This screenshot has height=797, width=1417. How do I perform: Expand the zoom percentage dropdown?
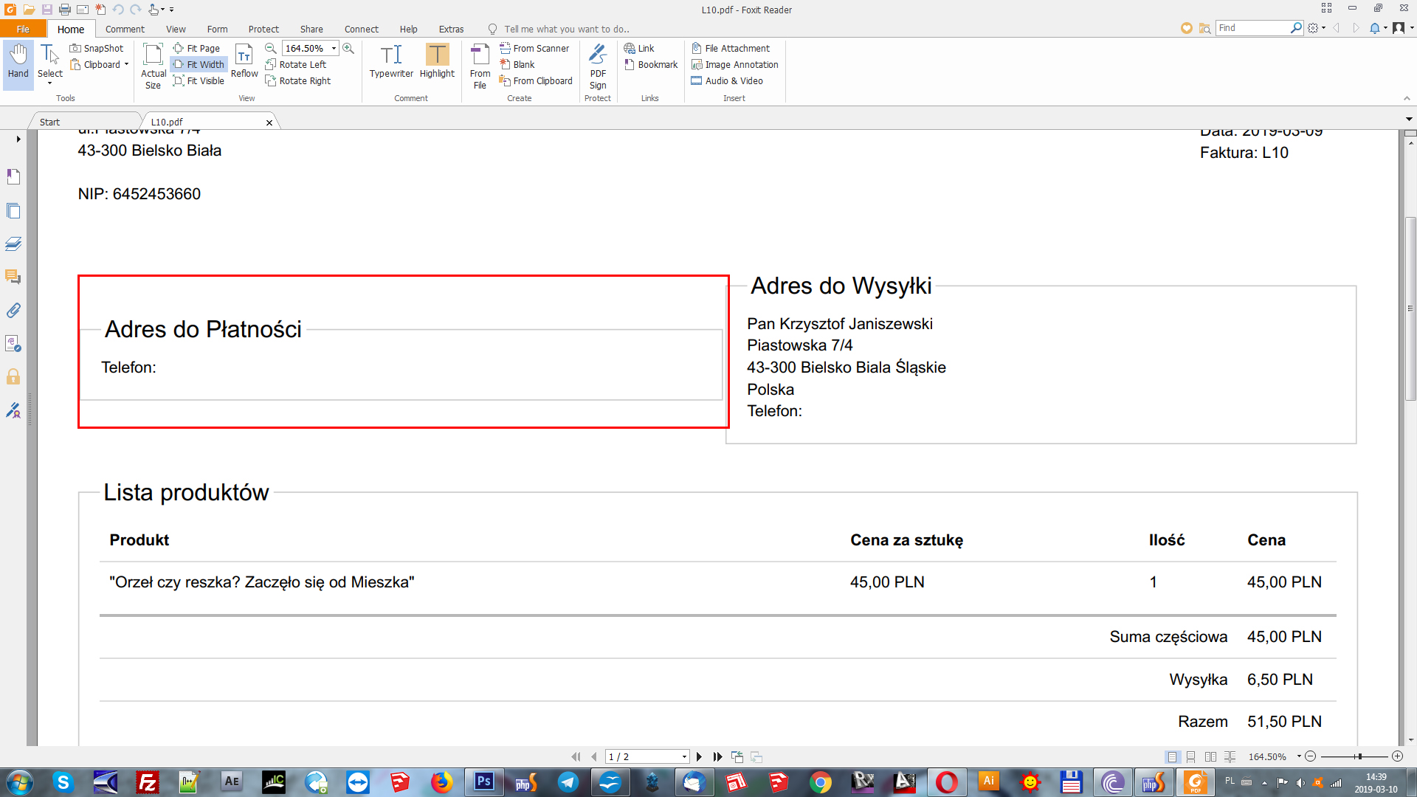coord(334,48)
